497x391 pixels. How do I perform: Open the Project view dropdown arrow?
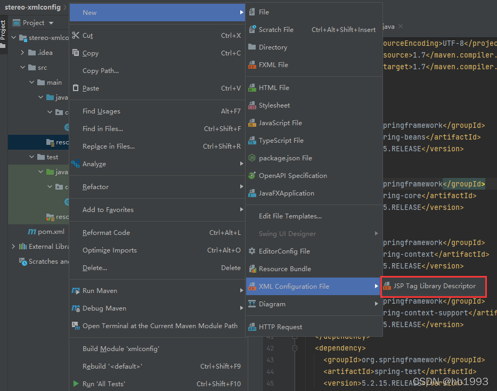[51, 23]
